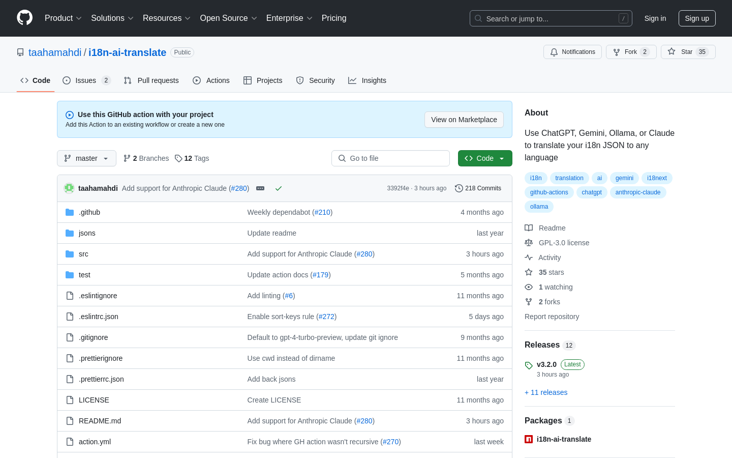Expand the commit message ellipsis icon

260,188
